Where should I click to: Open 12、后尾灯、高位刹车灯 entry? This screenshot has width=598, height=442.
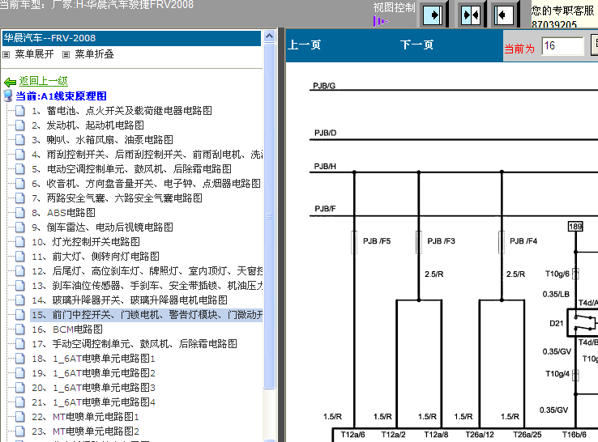coord(147,271)
